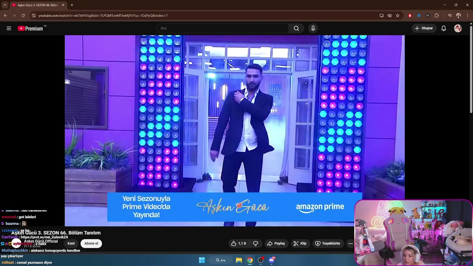The height and width of the screenshot is (266, 473).
Task: Focus the YouTube Ara search field
Action: tap(222, 28)
